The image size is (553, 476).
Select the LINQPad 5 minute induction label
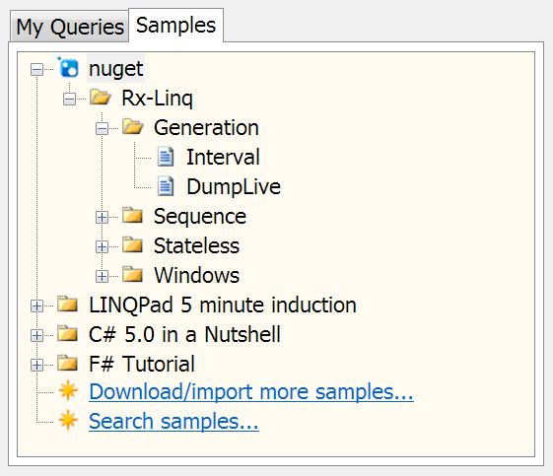coord(223,305)
